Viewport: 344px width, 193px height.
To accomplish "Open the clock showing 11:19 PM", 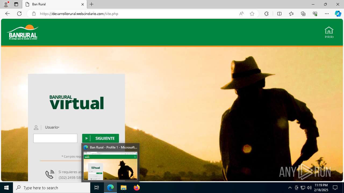I will pyautogui.click(x=321, y=188).
